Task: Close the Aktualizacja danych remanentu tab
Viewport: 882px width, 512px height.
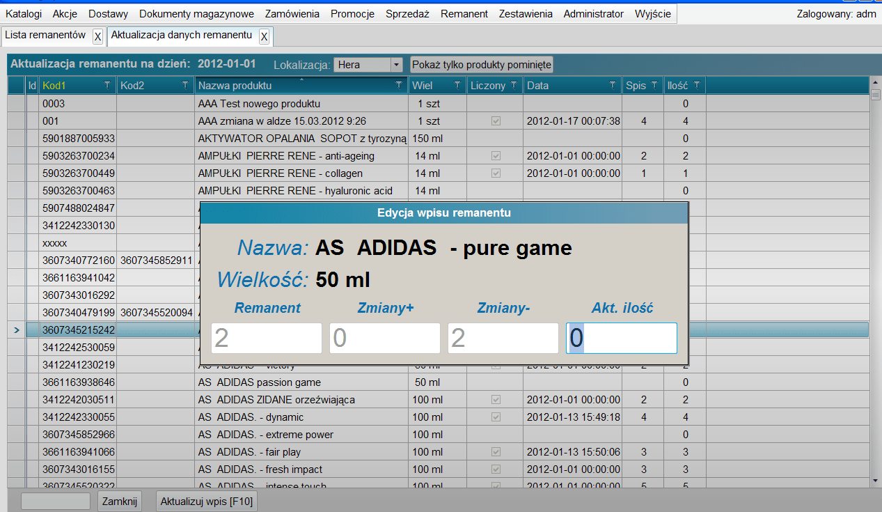Action: point(264,36)
